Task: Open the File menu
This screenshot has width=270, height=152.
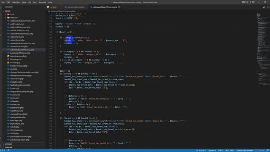Action: pos(3,2)
